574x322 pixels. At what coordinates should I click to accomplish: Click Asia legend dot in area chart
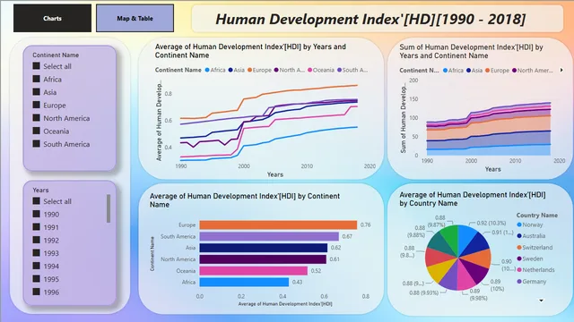point(468,71)
